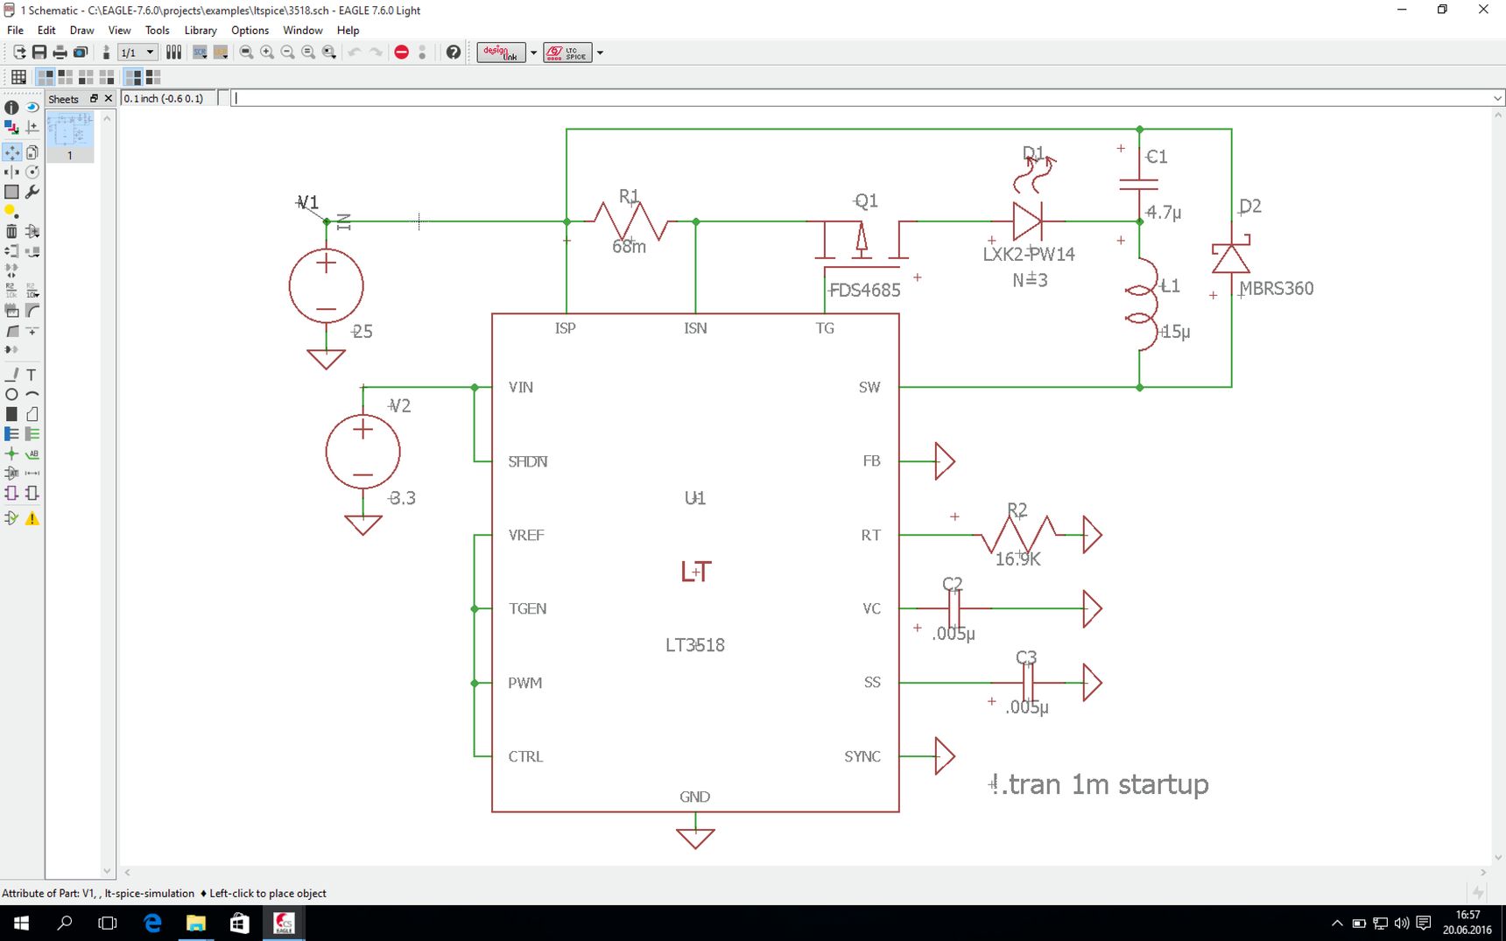Select the Wire line drawing tool
This screenshot has height=941, width=1506.
(x=11, y=375)
